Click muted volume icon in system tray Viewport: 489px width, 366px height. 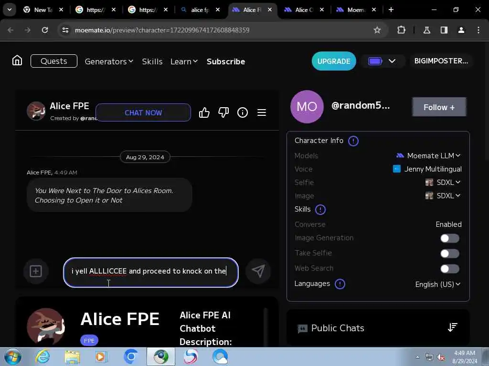coord(441,357)
